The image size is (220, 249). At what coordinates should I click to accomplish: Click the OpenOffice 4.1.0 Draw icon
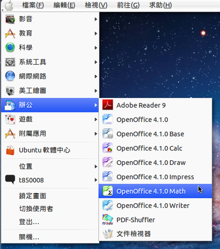tap(108, 162)
